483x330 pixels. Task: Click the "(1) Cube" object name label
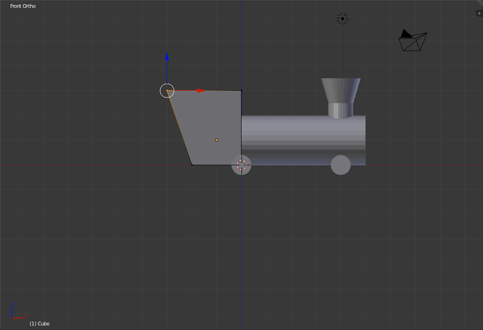40,324
